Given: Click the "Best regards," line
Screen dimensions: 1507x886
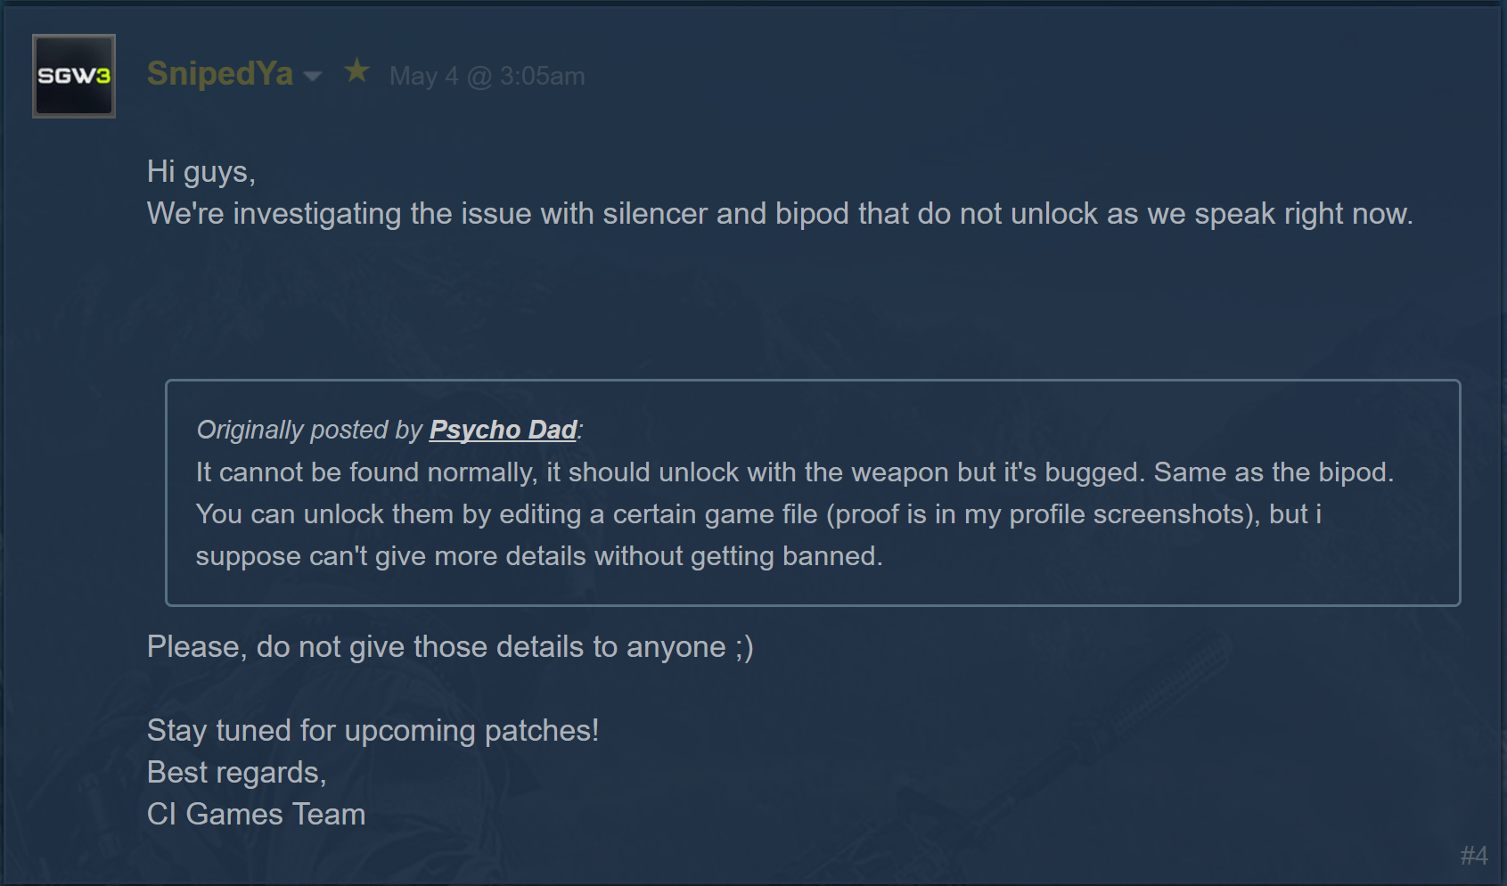Looking at the screenshot, I should 236,773.
